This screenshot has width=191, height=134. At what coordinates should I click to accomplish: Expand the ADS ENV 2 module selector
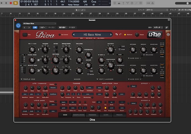(134, 79)
